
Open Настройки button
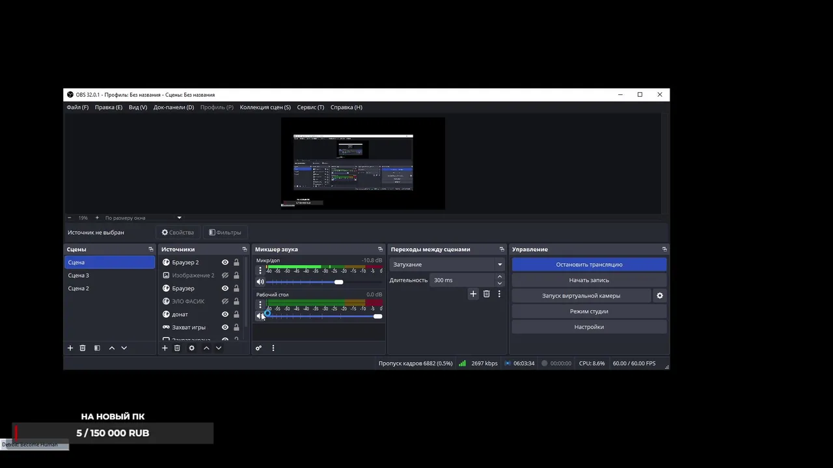coord(589,327)
